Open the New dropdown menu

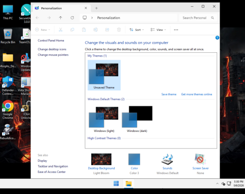point(43,30)
